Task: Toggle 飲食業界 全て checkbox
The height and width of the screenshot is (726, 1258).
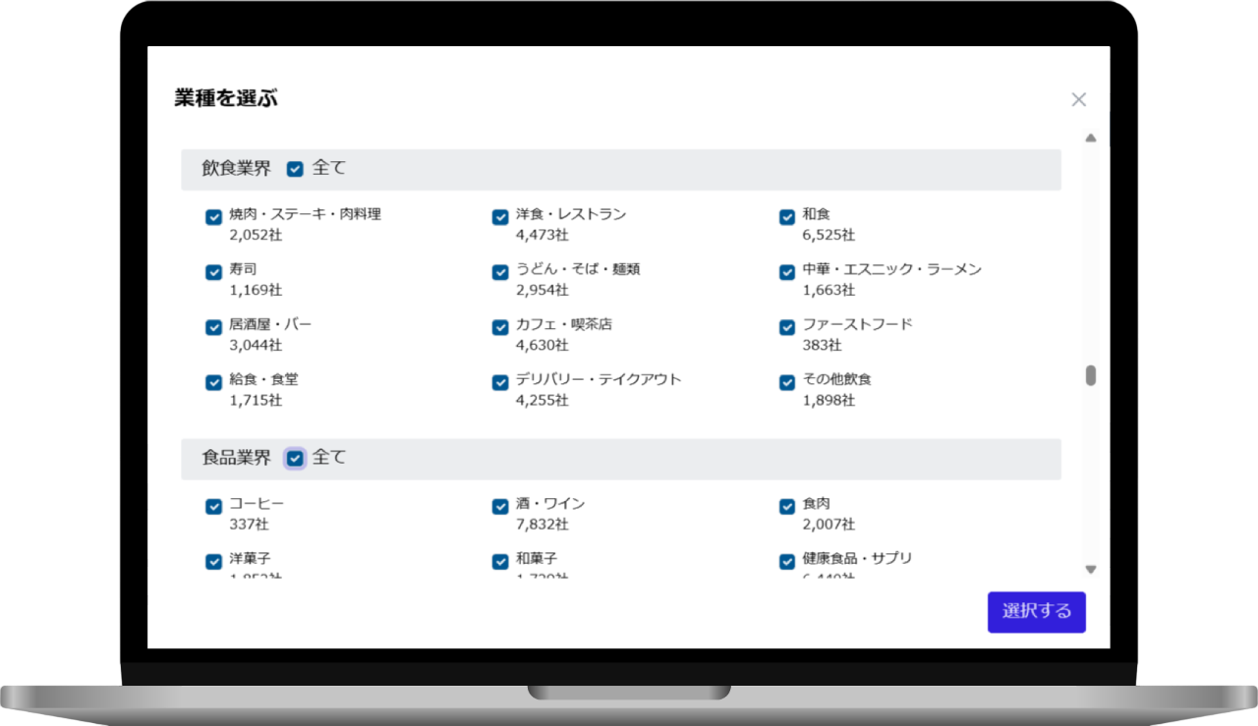Action: 295,169
